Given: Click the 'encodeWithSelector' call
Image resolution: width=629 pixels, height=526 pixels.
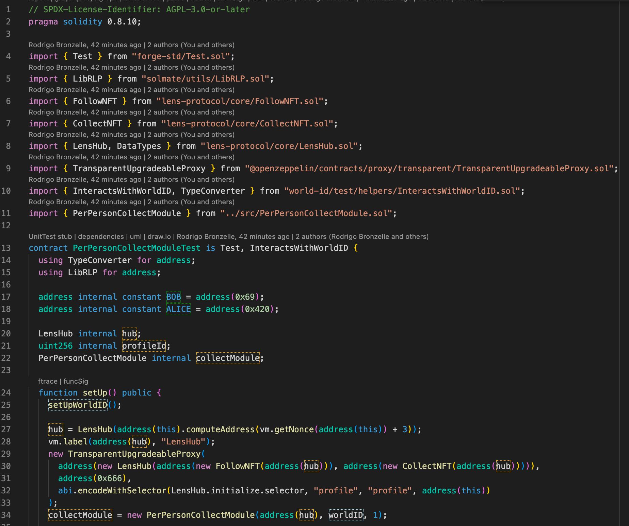Looking at the screenshot, I should (x=122, y=491).
